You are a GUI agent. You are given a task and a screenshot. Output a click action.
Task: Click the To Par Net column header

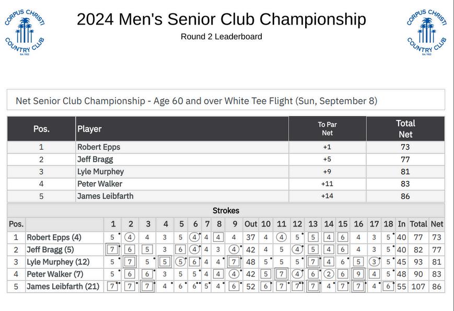pyautogui.click(x=327, y=129)
